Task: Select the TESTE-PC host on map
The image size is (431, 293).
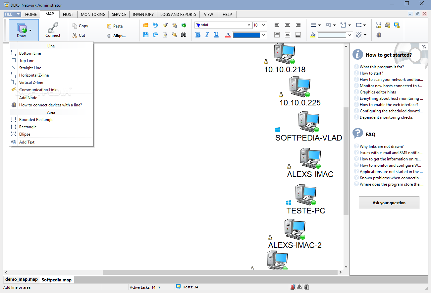Action: click(x=305, y=199)
